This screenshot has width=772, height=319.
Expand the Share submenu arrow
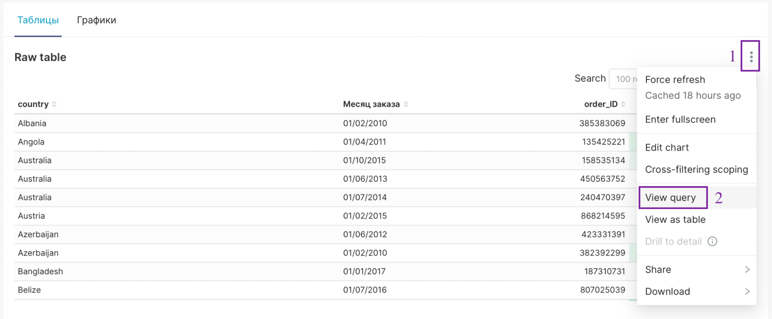[747, 270]
